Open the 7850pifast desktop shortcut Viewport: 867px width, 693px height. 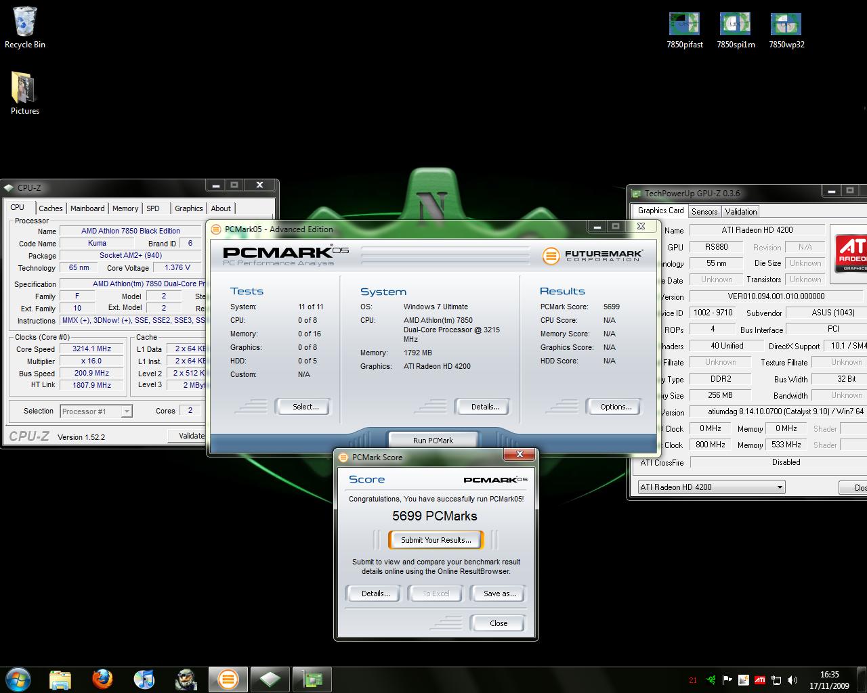point(685,29)
